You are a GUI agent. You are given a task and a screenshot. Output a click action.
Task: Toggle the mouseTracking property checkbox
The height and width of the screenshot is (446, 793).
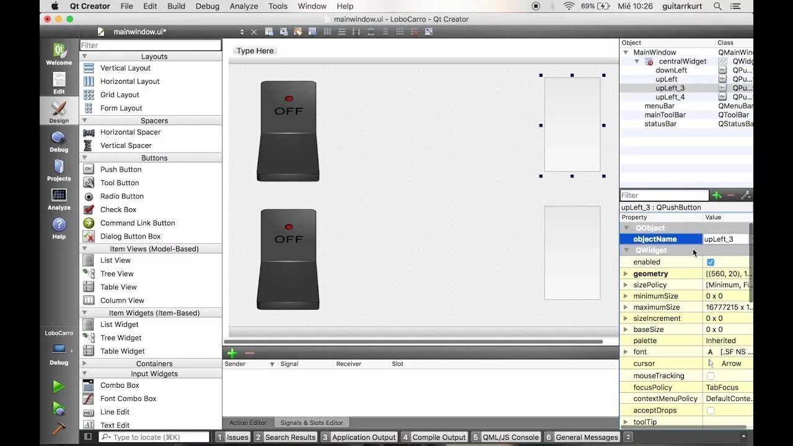[711, 376]
